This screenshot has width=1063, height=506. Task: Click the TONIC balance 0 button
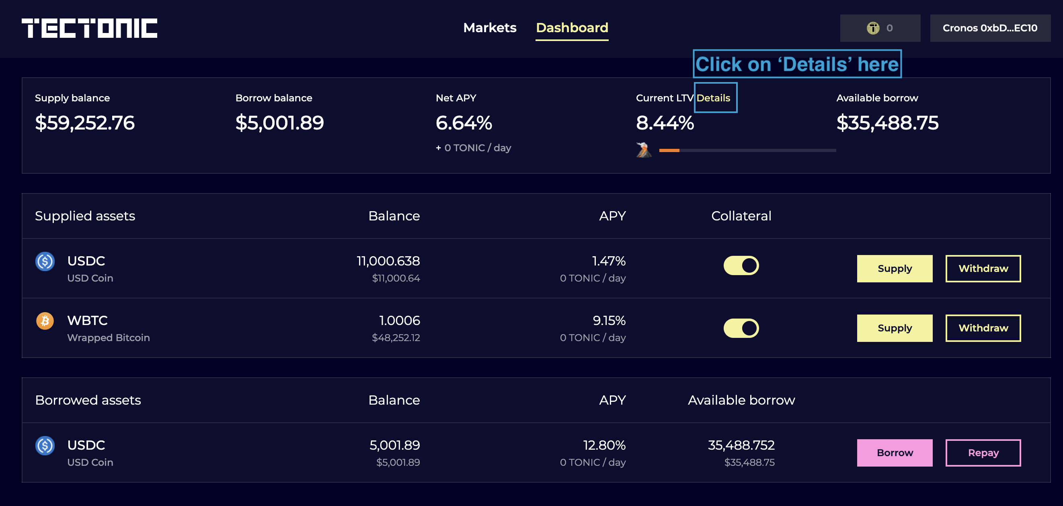880,28
